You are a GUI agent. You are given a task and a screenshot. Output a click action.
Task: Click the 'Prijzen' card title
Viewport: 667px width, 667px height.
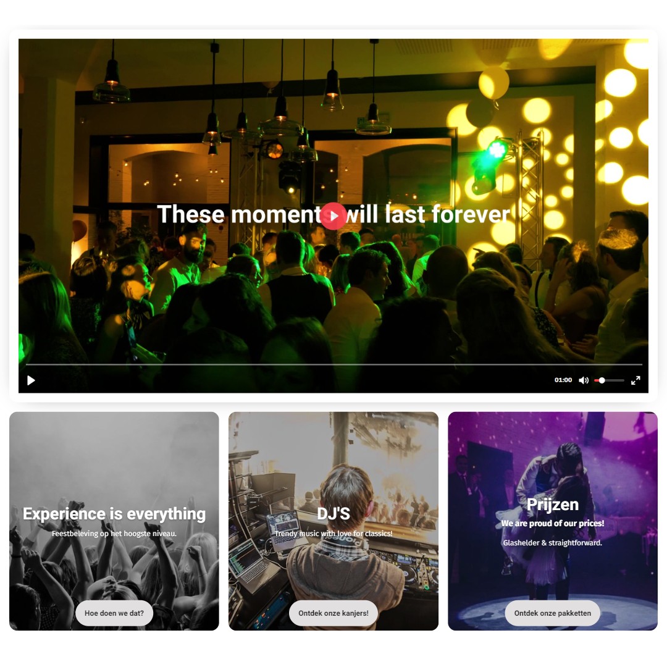pos(553,505)
